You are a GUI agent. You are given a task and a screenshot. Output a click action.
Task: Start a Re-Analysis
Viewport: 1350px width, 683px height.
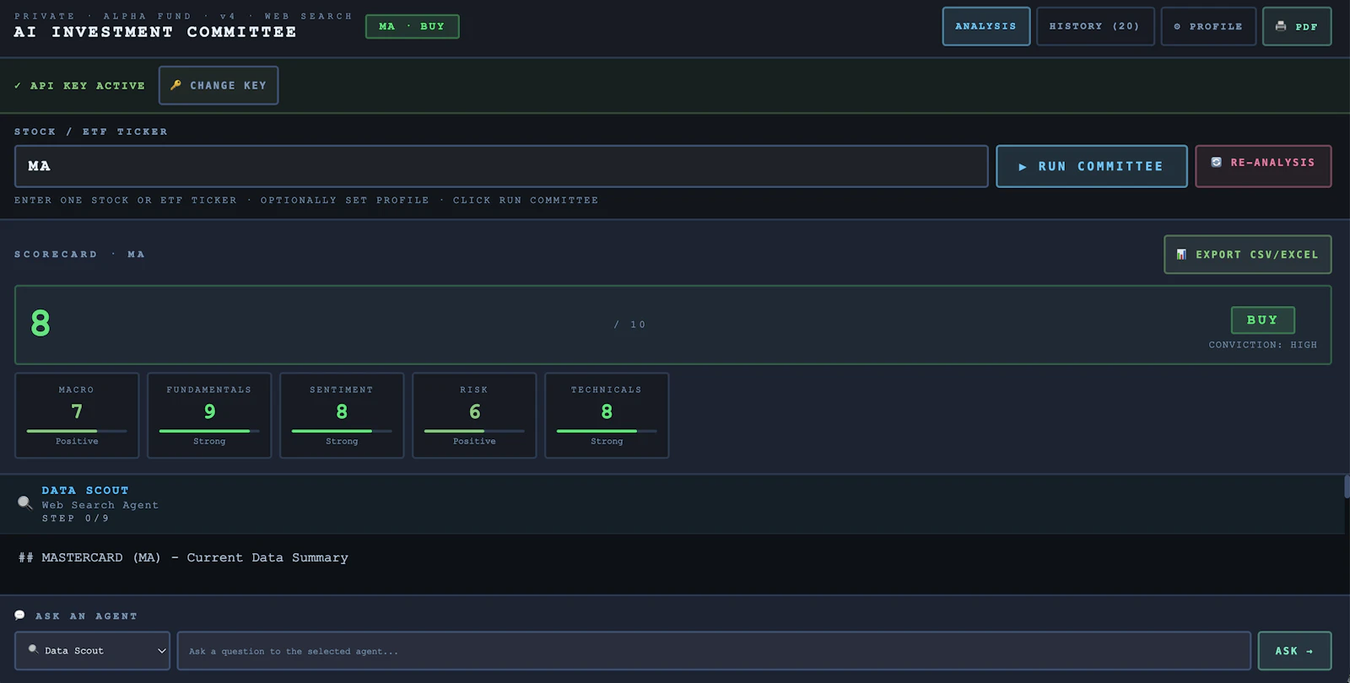click(1263, 166)
